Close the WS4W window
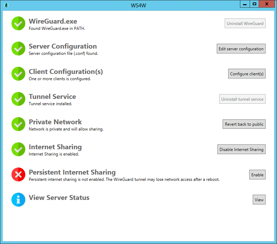Image resolution: width=277 pixels, height=244 pixels. (x=267, y=4)
